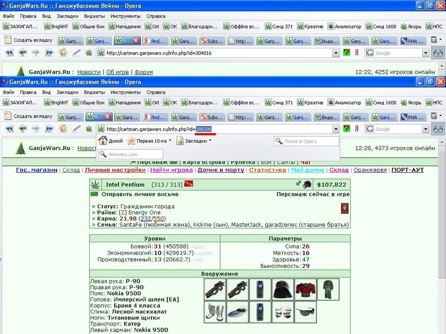Open the Найти игрока link

pyautogui.click(x=172, y=170)
